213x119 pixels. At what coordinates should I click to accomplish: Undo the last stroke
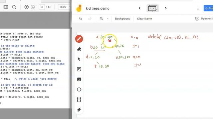click(x=81, y=19)
